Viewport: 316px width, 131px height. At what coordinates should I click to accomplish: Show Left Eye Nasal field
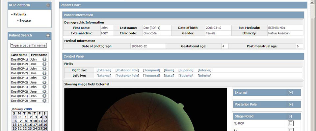tap(169, 76)
